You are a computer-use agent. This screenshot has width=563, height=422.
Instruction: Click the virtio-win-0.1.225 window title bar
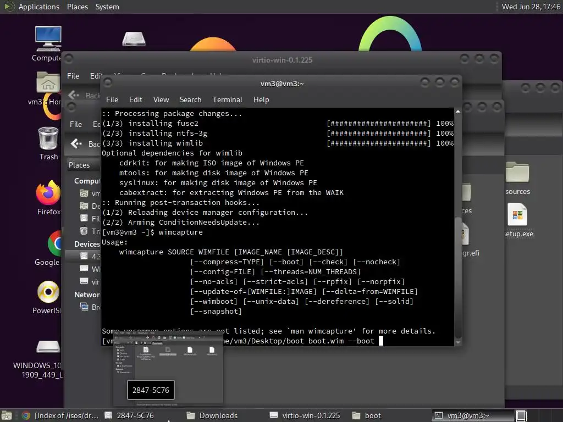click(x=282, y=59)
